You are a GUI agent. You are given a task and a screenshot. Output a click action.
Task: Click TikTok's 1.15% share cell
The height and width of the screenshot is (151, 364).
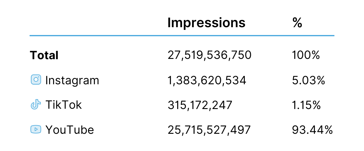tap(306, 105)
